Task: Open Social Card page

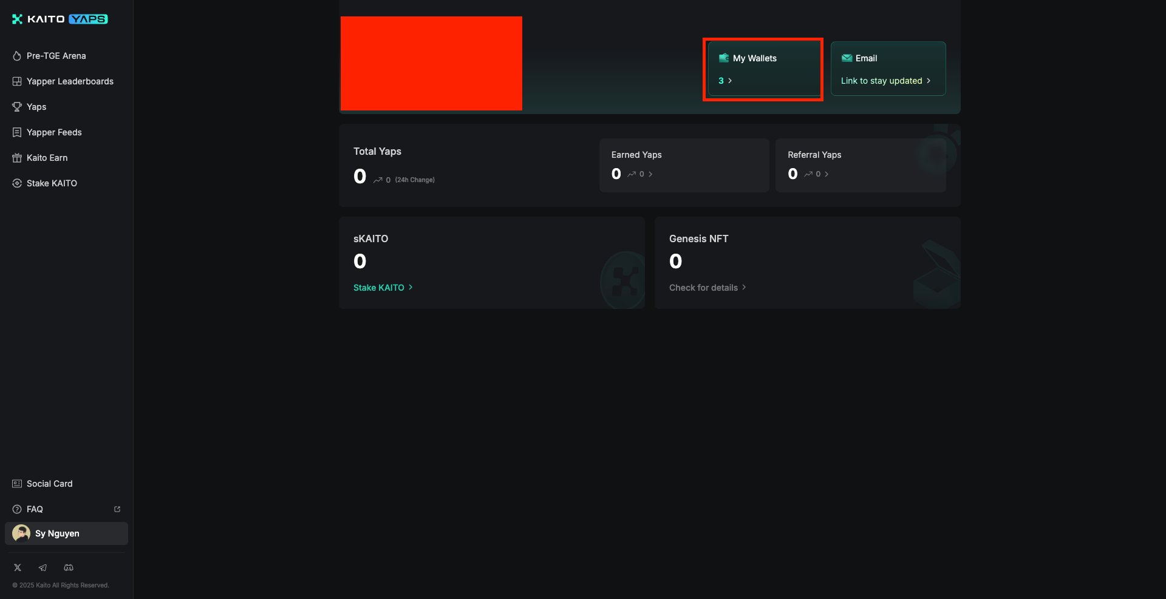Action: coord(49,484)
